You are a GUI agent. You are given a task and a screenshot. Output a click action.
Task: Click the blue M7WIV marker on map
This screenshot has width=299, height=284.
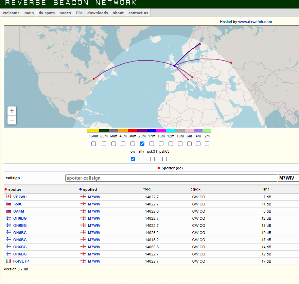click(x=174, y=66)
